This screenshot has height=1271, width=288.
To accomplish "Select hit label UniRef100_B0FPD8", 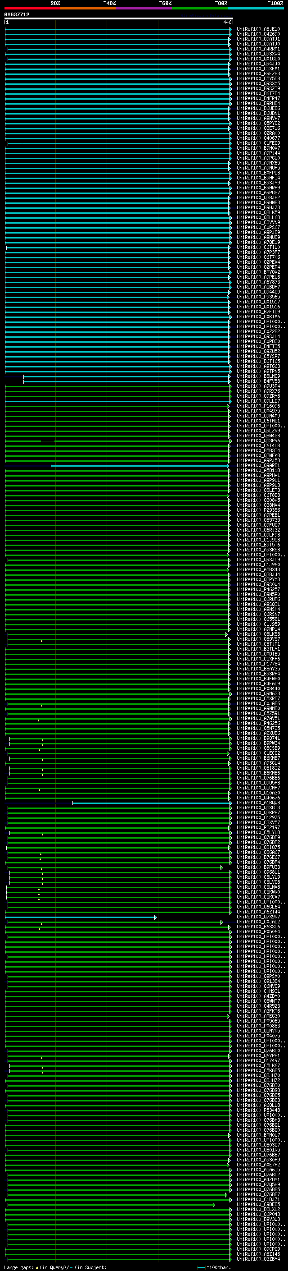I will point(258,173).
